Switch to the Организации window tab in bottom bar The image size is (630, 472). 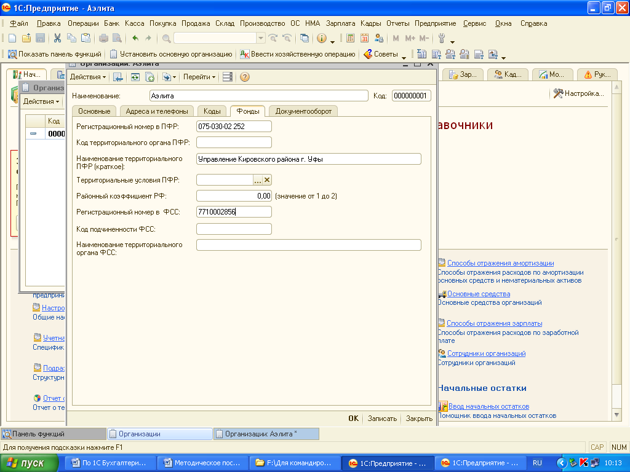point(160,434)
